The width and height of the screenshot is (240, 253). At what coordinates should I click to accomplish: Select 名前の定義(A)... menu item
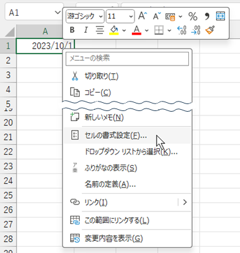(x=127, y=184)
